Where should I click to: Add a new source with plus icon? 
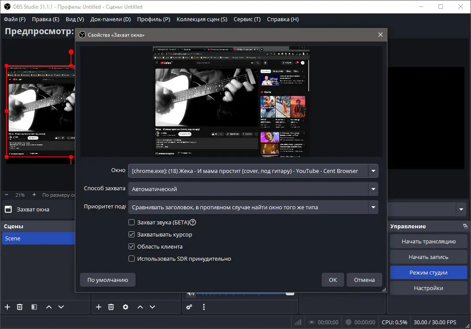99,307
